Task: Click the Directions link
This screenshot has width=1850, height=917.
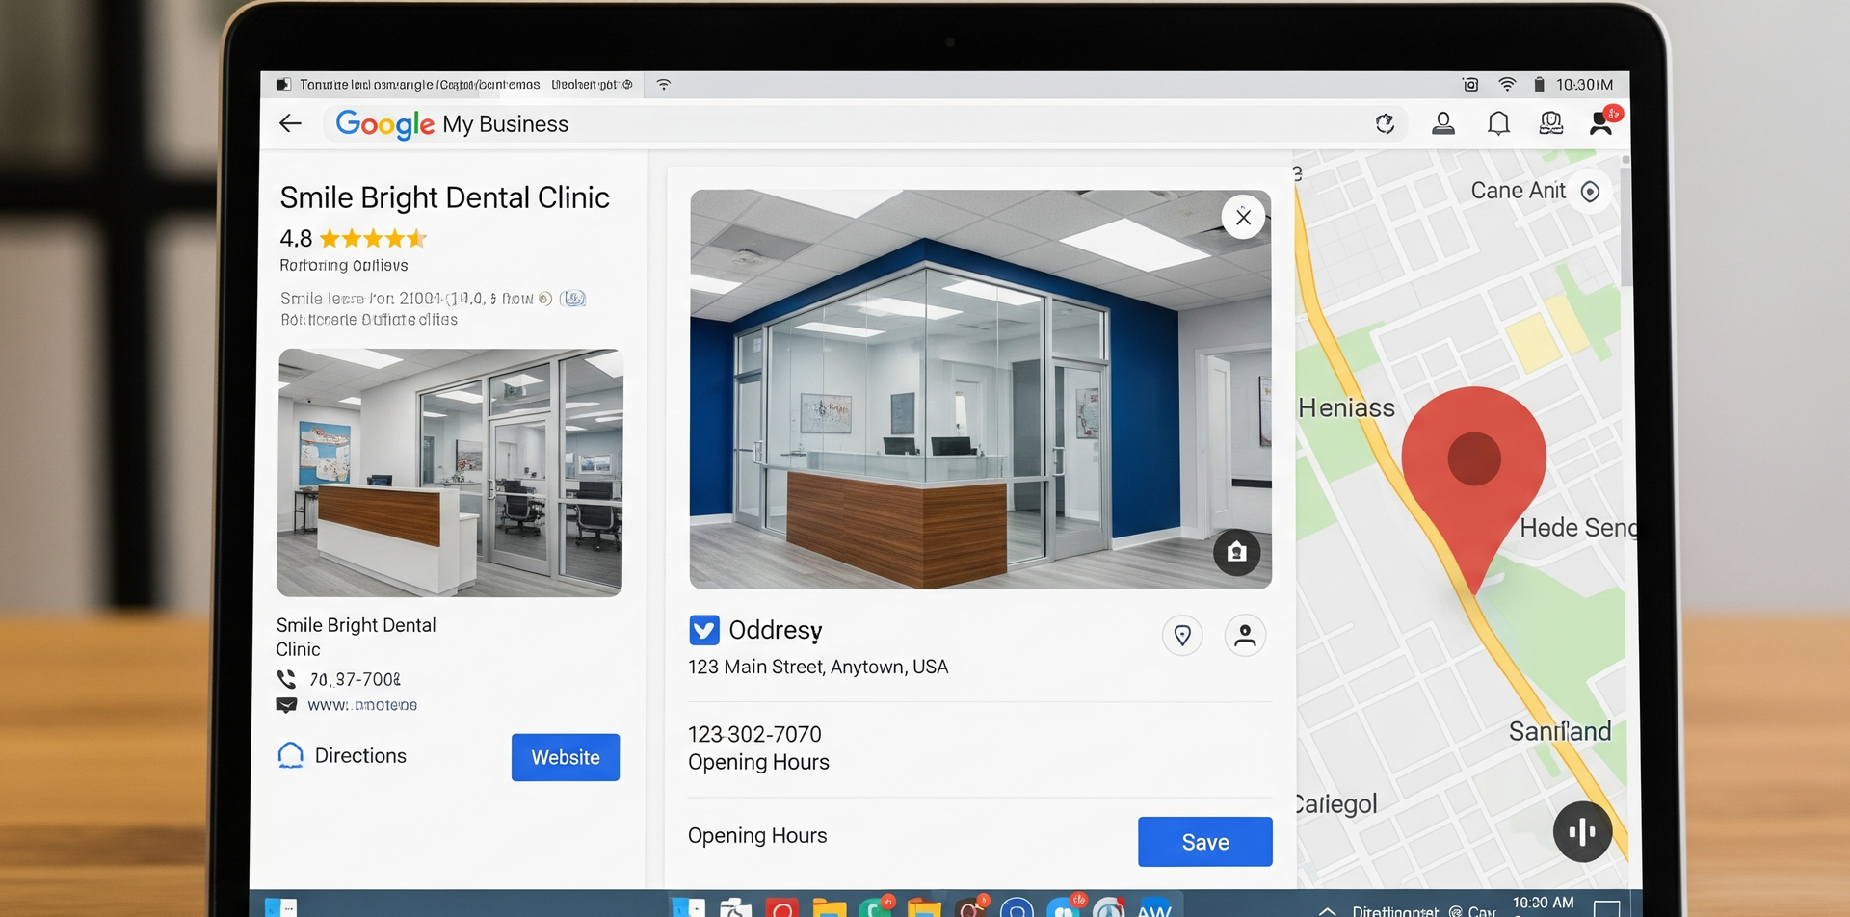Action: [360, 756]
